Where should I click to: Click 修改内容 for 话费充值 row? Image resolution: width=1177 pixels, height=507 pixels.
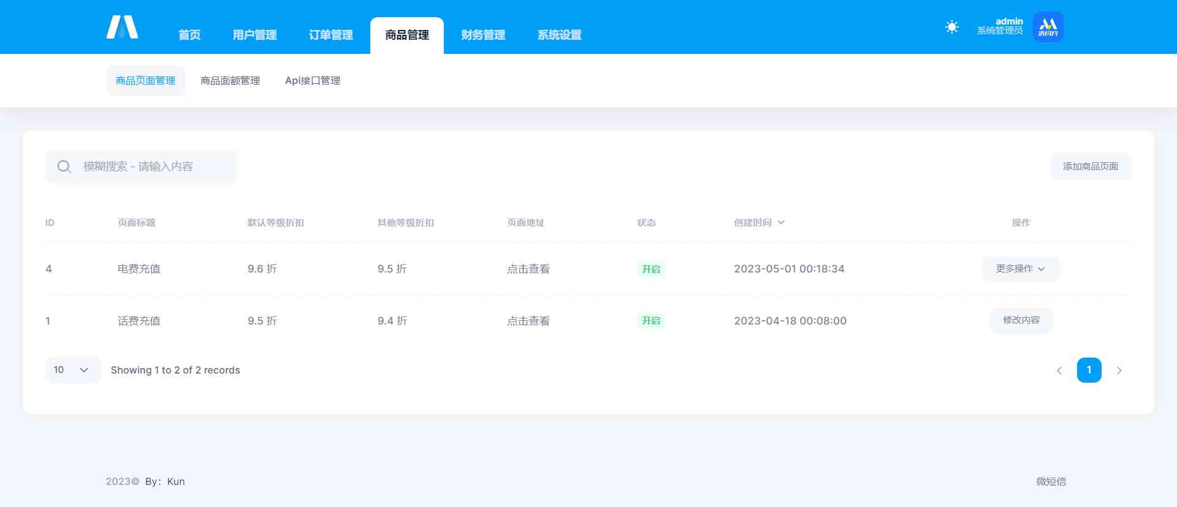[x=1021, y=320]
